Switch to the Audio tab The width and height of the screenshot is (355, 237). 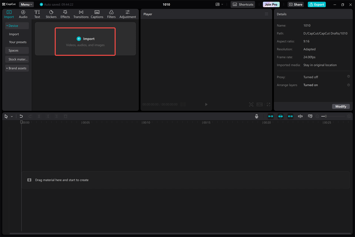tap(23, 14)
